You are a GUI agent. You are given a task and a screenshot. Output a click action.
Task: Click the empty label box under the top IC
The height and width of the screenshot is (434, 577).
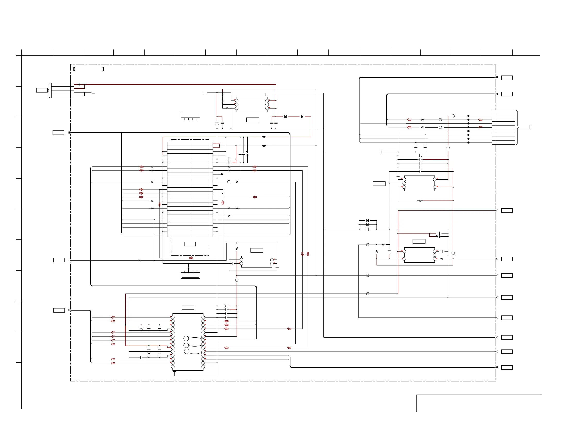tap(253, 120)
